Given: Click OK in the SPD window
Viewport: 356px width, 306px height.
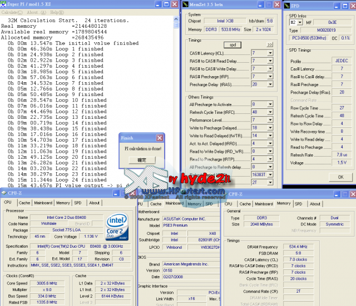Looking at the screenshot, I should 340,177.
